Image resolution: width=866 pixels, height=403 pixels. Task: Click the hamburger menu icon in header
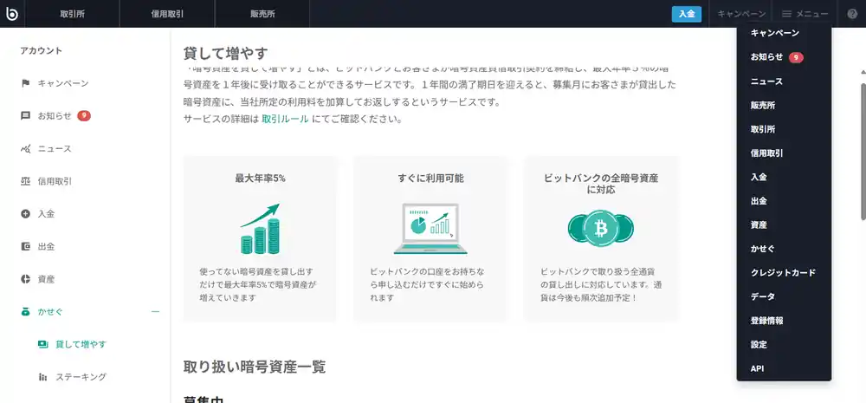pyautogui.click(x=787, y=14)
